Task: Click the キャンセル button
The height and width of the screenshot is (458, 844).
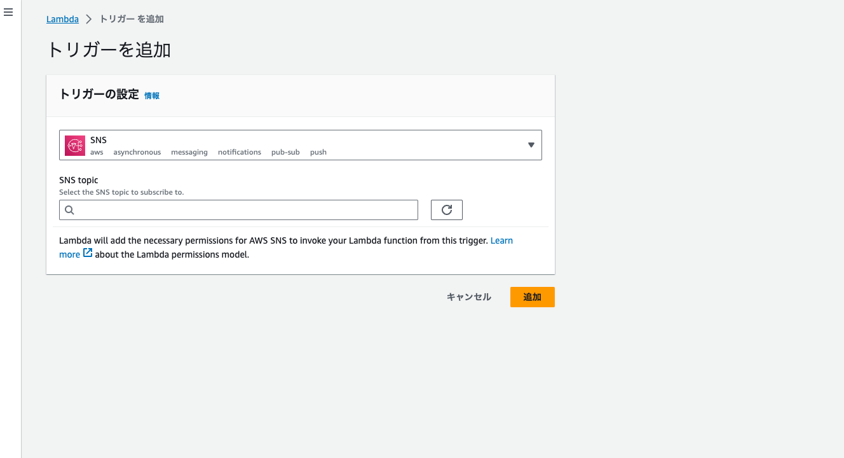Action: coord(469,297)
